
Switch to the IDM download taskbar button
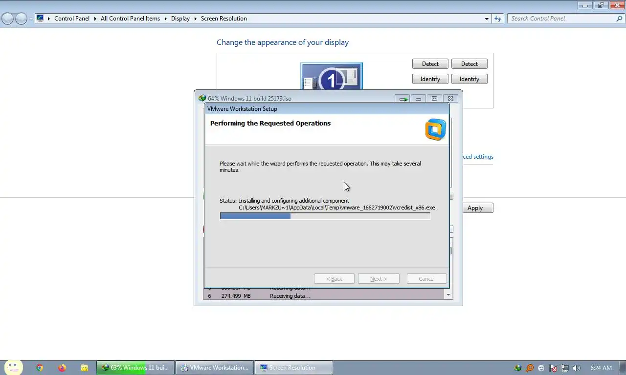(x=135, y=368)
